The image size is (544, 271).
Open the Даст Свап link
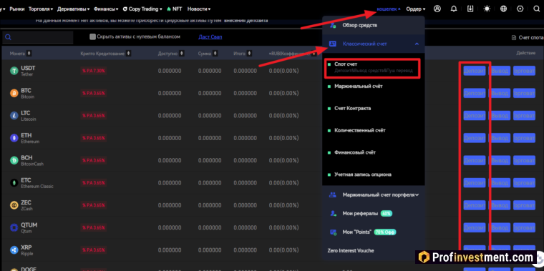click(210, 36)
